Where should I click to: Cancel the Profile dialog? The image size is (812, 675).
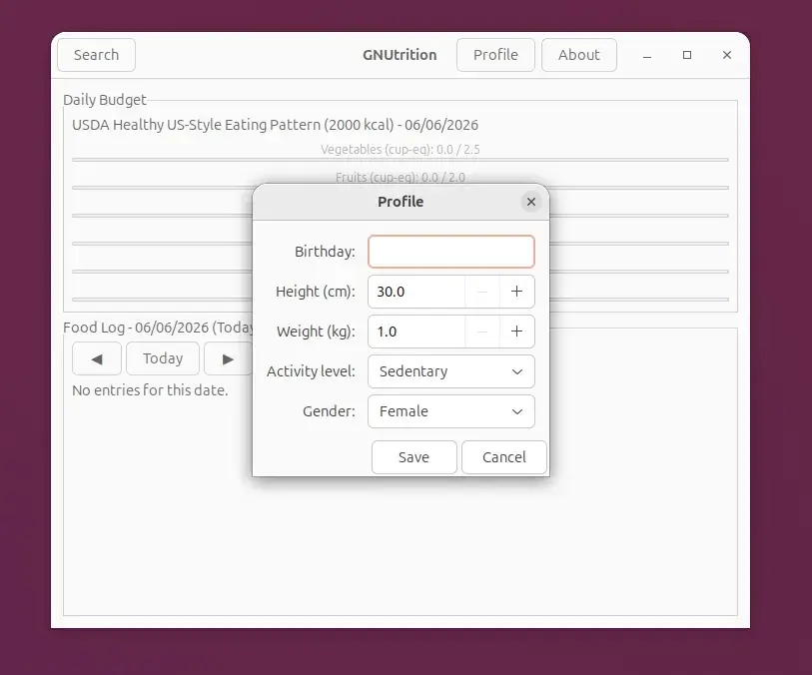(x=503, y=457)
